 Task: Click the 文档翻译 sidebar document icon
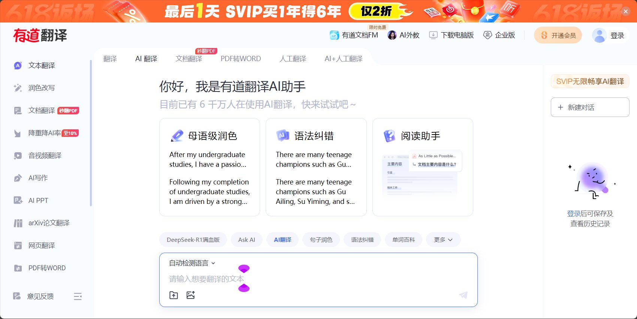pyautogui.click(x=18, y=111)
